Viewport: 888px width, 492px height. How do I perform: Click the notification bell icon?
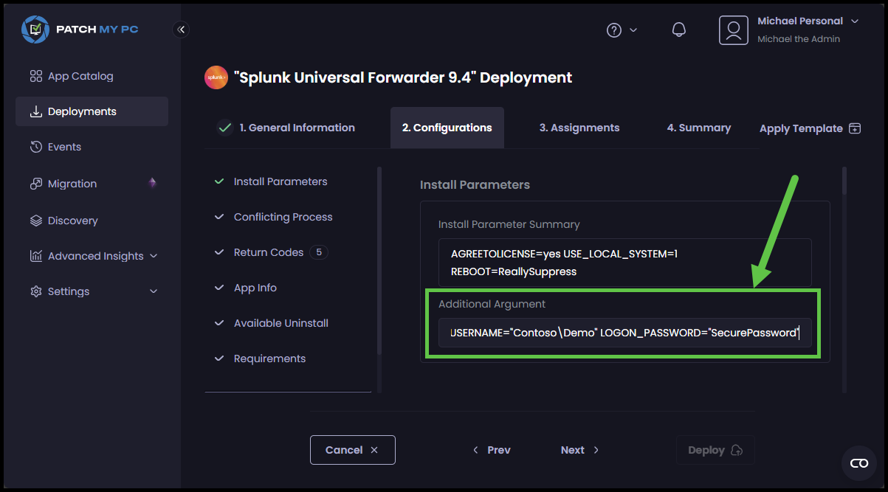pos(678,30)
